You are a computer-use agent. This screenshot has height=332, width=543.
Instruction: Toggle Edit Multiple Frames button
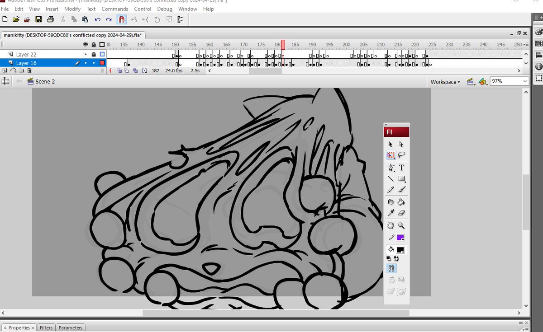pyautogui.click(x=135, y=71)
